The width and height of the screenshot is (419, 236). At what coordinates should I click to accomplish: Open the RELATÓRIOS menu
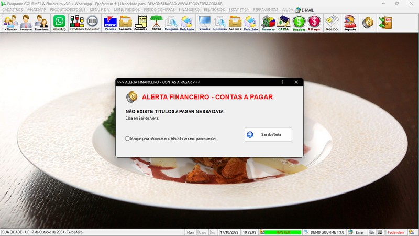[214, 9]
